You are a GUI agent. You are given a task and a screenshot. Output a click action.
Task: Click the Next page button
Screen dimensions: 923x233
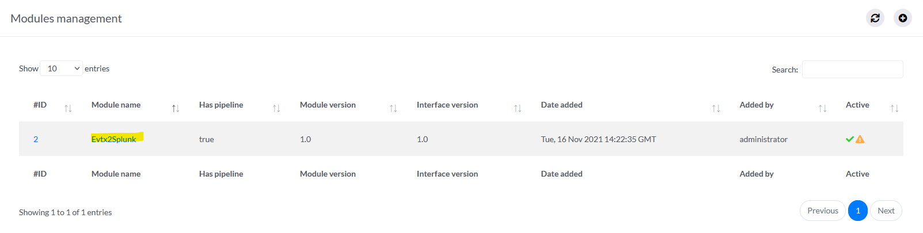pyautogui.click(x=886, y=211)
